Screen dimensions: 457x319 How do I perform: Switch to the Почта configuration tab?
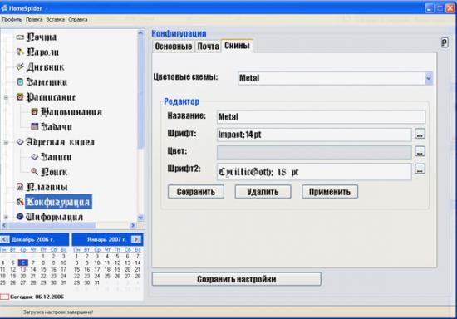pos(208,46)
